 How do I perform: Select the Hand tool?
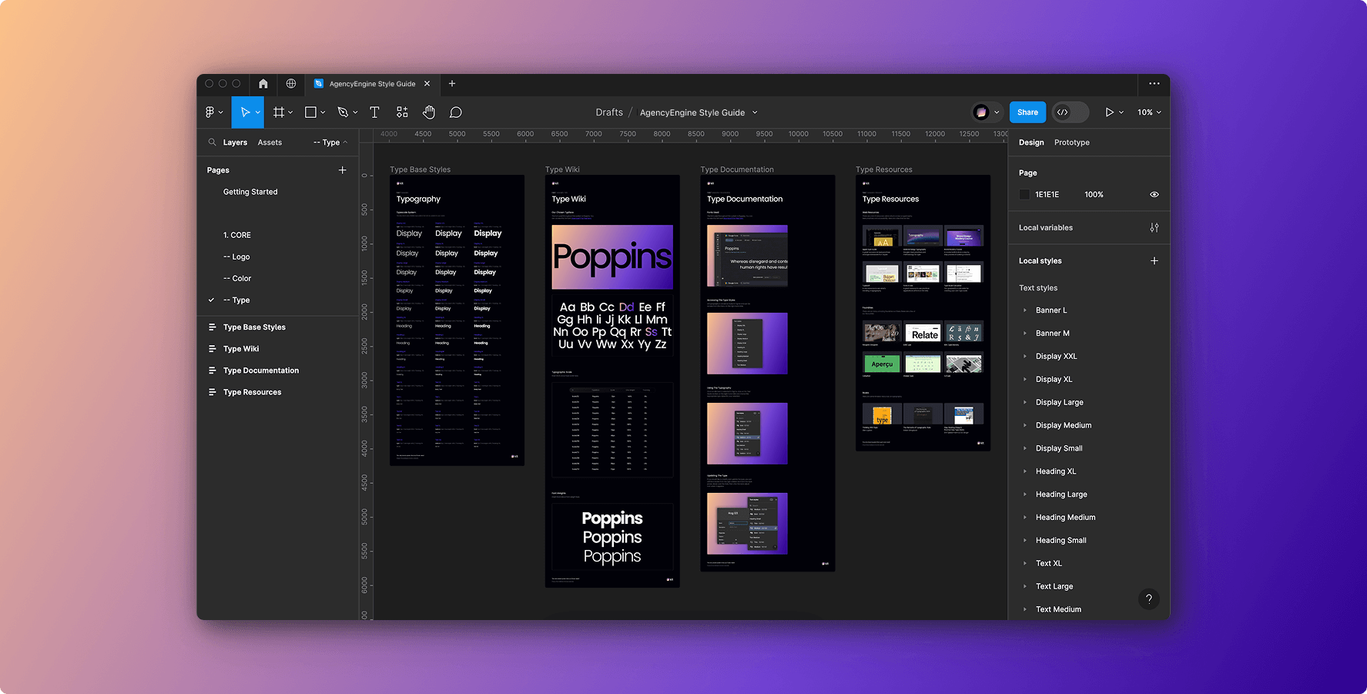click(x=429, y=112)
